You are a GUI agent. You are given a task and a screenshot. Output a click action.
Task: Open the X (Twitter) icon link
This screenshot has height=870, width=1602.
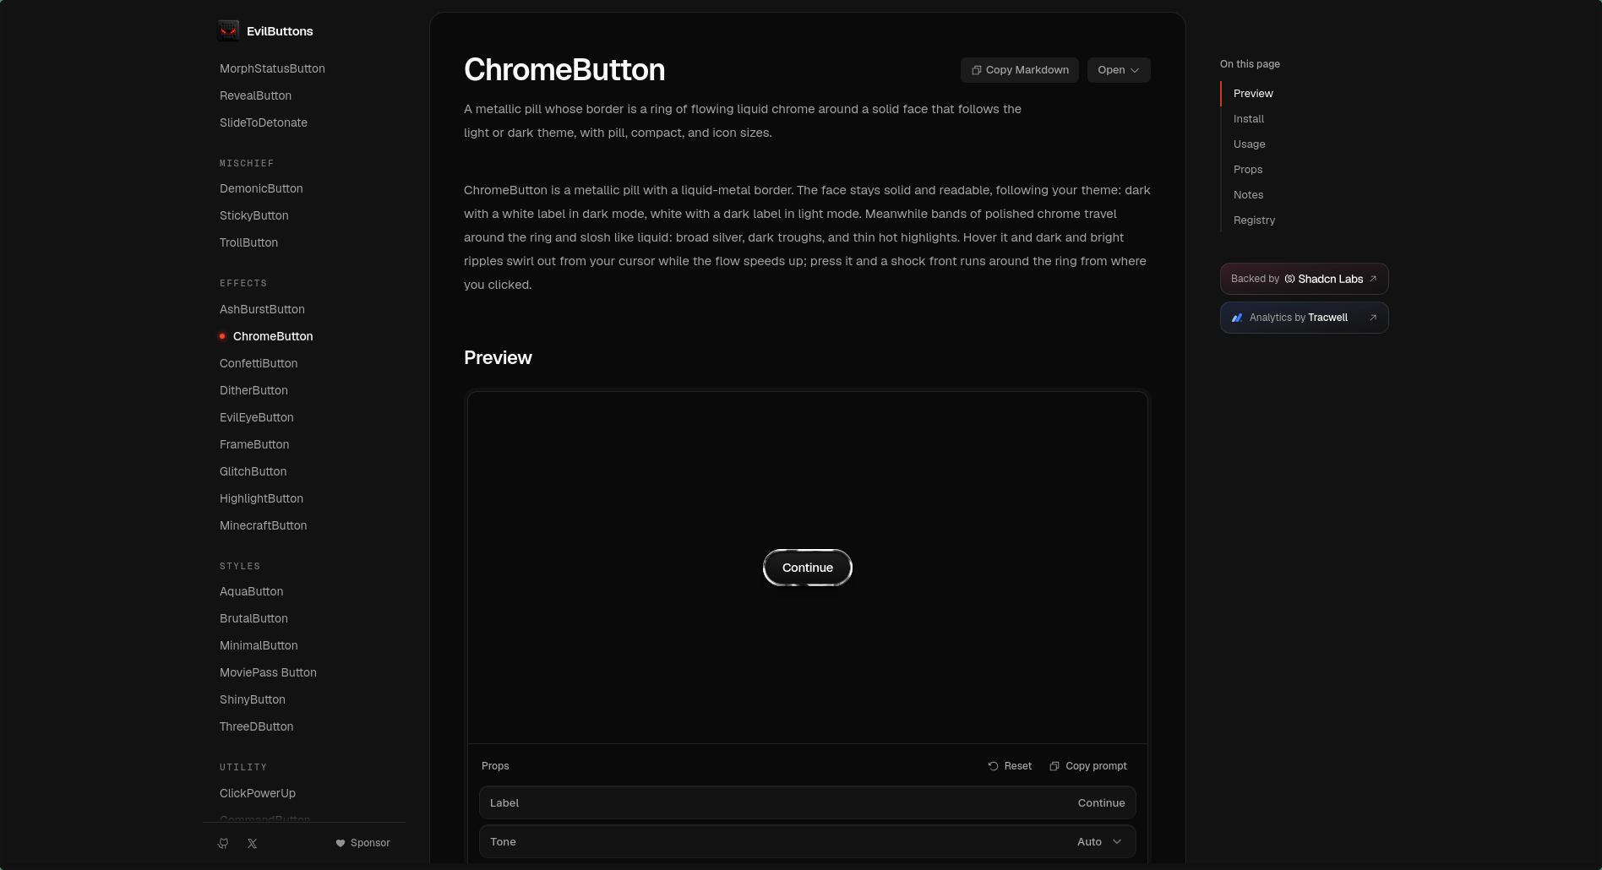coord(252,843)
